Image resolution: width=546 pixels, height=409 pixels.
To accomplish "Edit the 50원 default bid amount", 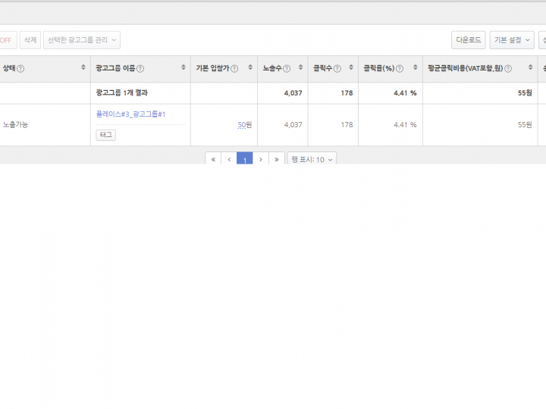I will click(244, 125).
